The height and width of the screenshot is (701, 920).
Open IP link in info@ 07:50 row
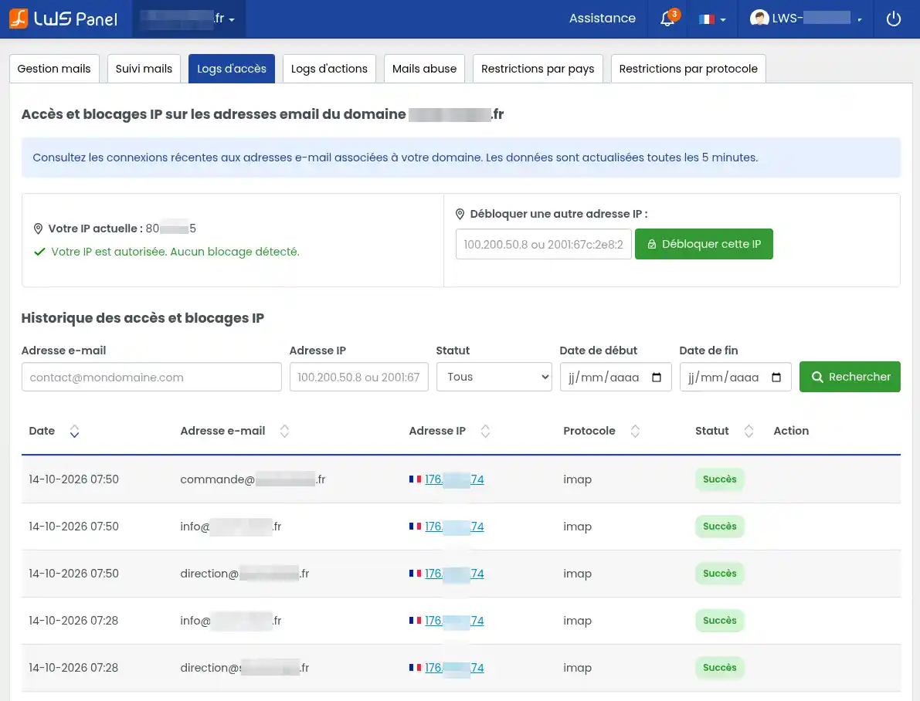(454, 527)
